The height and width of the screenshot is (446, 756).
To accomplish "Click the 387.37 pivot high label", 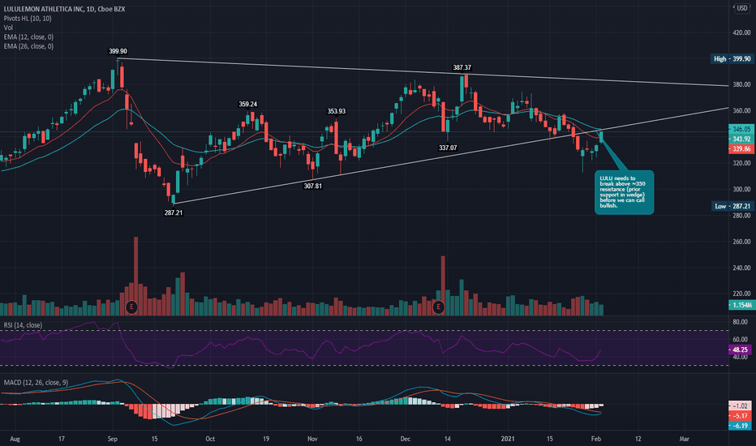I will (x=462, y=68).
